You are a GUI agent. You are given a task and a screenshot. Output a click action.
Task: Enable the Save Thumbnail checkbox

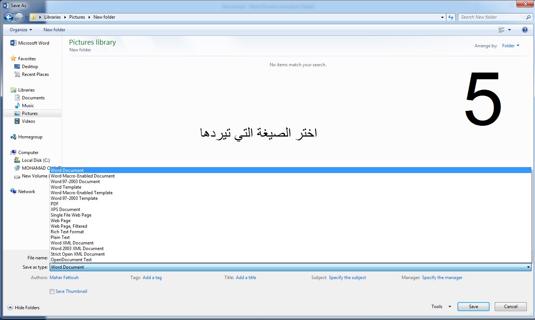[x=52, y=291]
